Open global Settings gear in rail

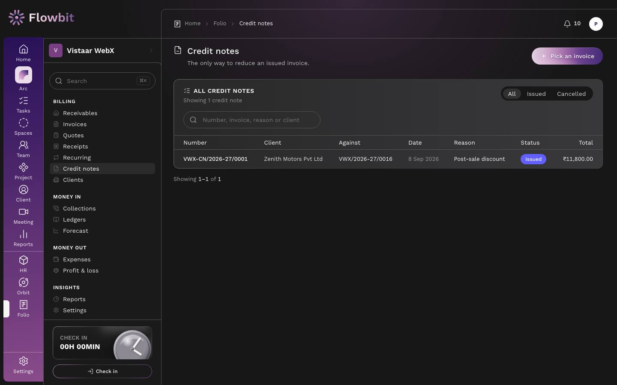click(x=23, y=361)
